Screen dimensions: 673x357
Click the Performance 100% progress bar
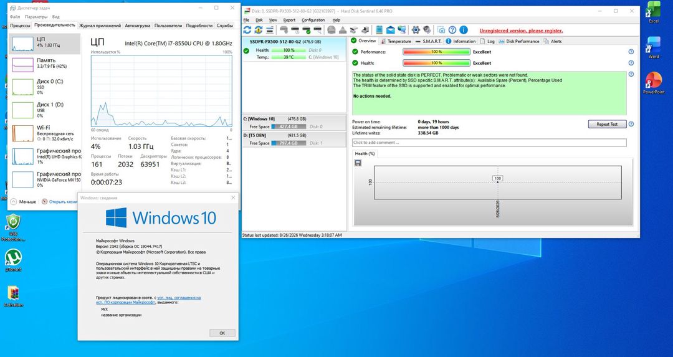pyautogui.click(x=436, y=52)
